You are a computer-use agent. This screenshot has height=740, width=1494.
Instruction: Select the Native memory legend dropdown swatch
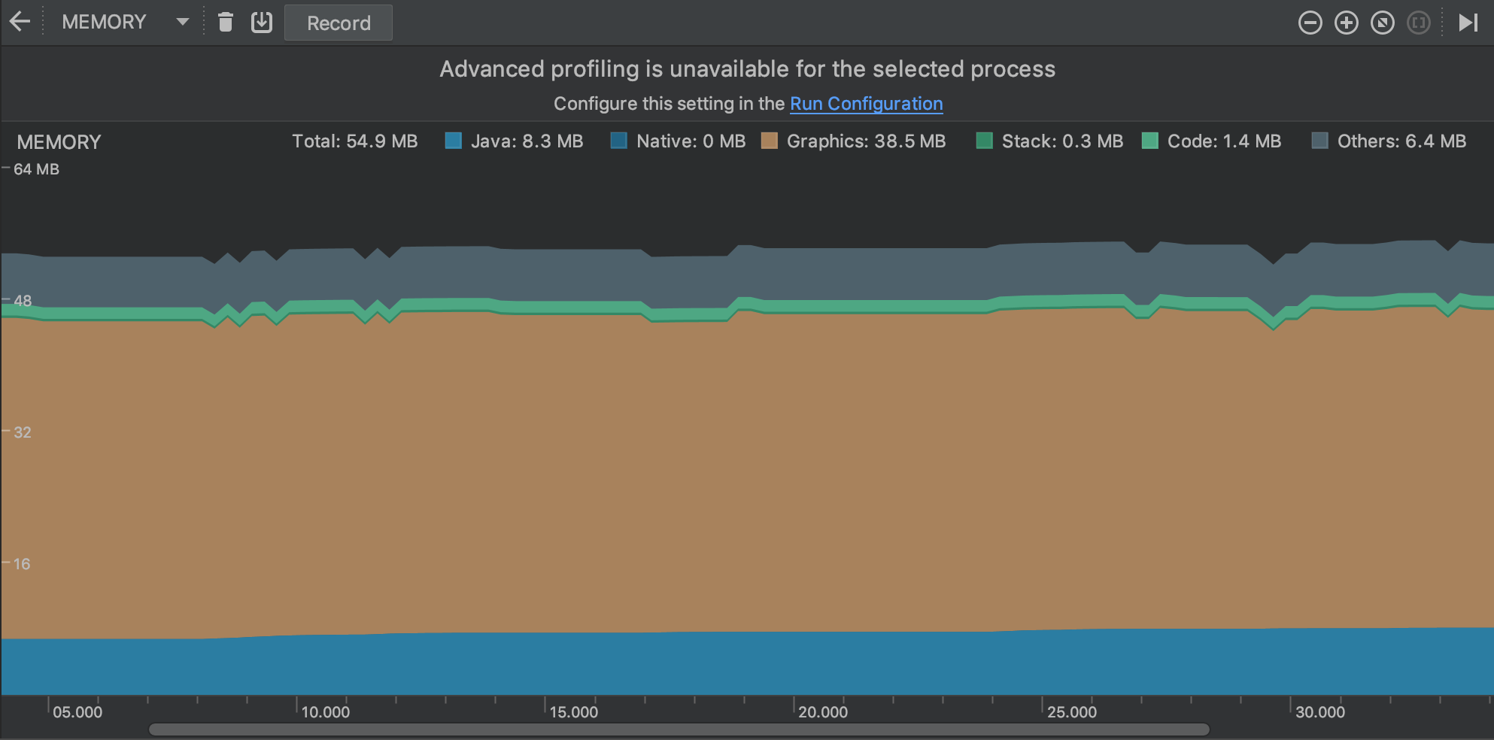point(619,141)
